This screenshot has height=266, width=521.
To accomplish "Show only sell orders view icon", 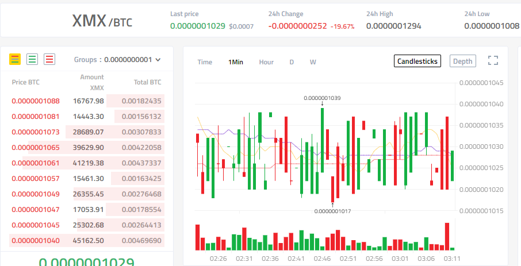I will click(49, 59).
